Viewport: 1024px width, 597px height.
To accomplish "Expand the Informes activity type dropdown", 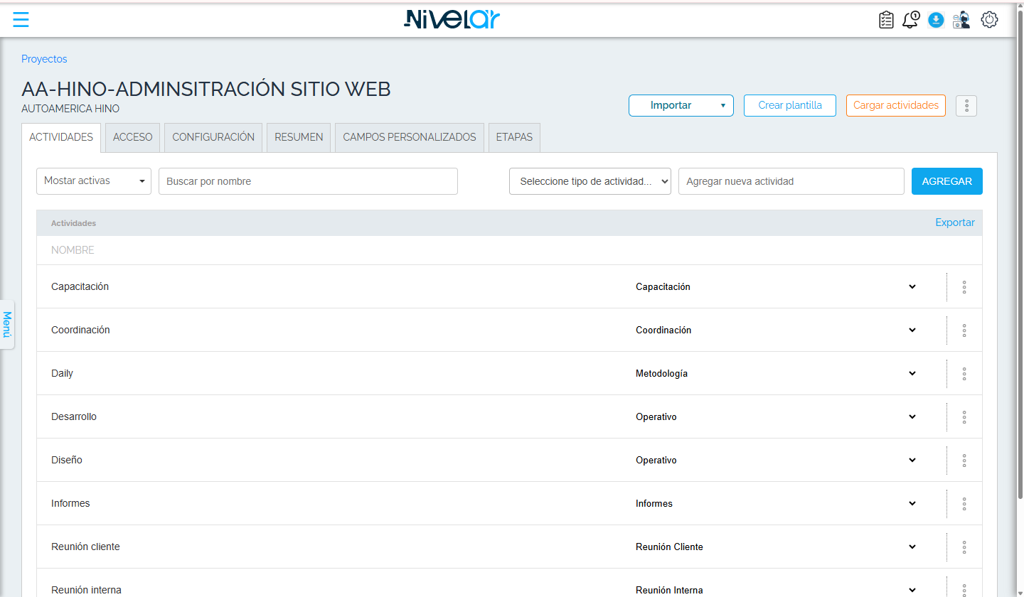I will click(776, 504).
